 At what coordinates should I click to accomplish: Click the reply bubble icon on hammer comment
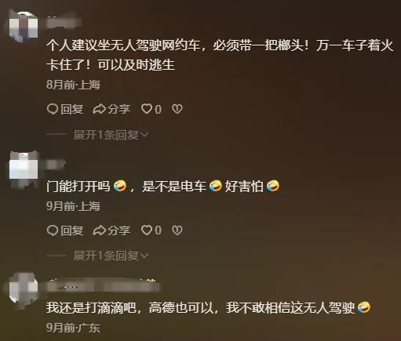tap(53, 109)
